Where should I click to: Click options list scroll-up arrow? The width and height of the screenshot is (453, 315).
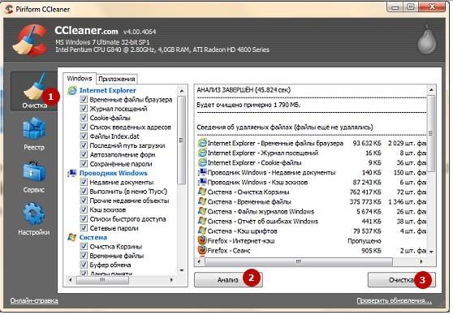click(182, 91)
